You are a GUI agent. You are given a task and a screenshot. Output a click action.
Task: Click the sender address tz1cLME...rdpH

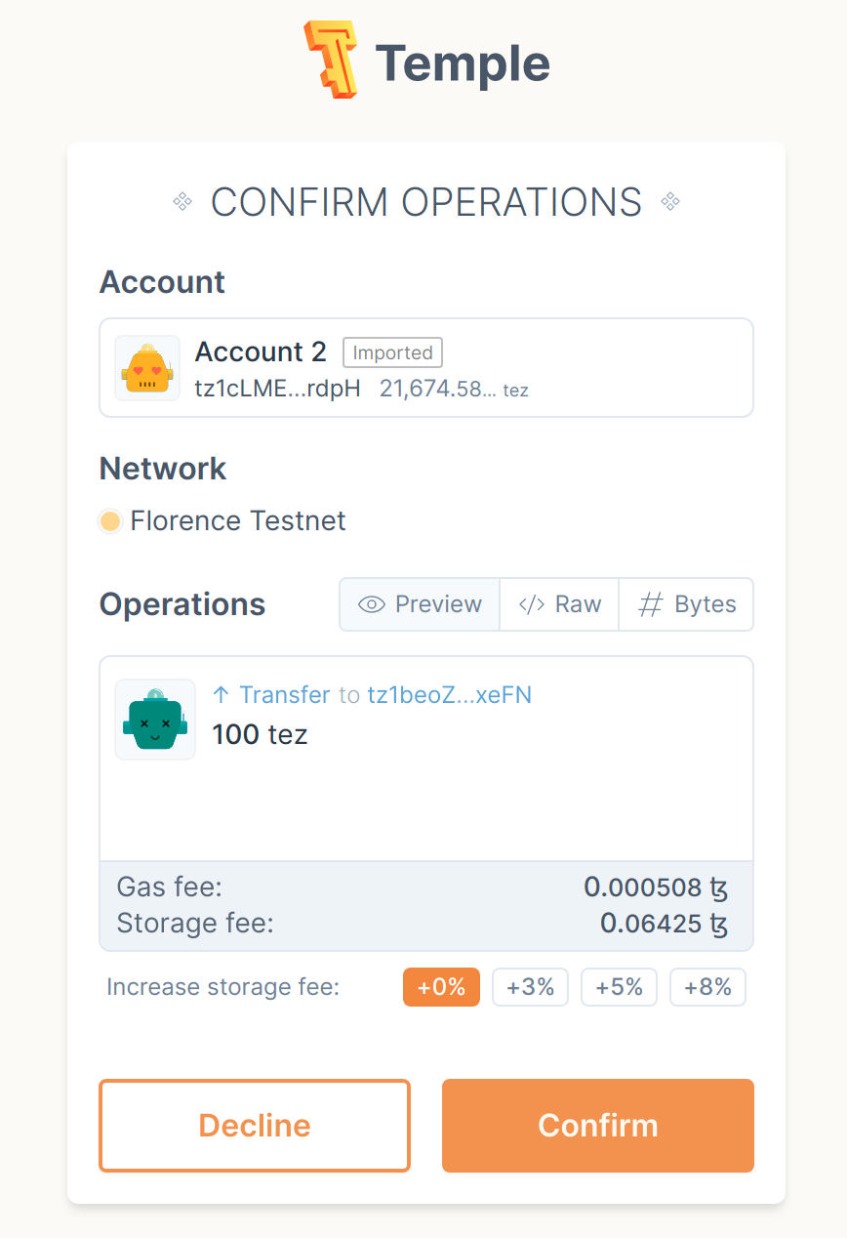pos(277,389)
